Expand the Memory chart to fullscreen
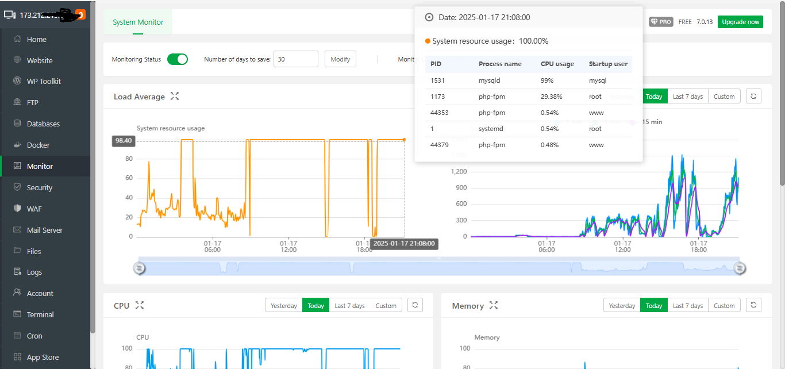This screenshot has height=369, width=785. [x=493, y=306]
